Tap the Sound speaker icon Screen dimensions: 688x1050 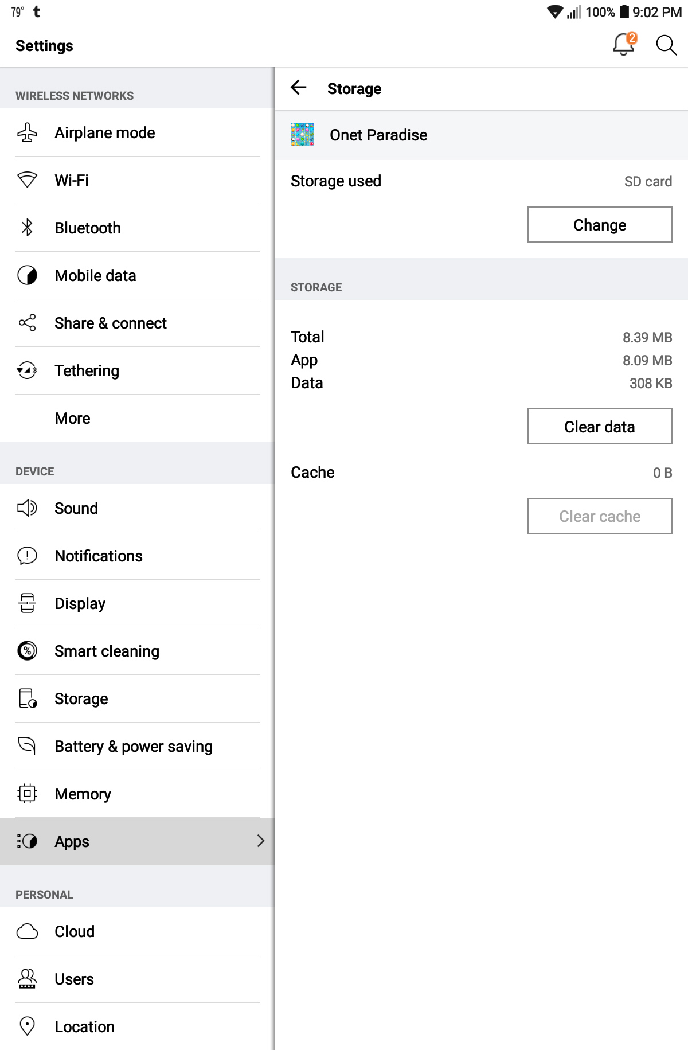point(27,508)
